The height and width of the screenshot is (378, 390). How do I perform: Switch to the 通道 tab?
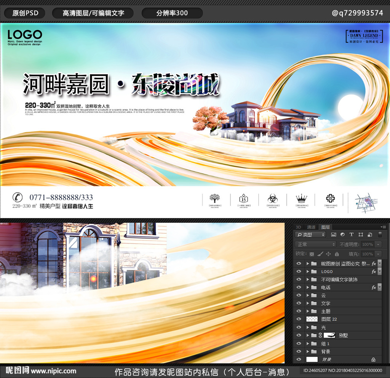click(311, 227)
